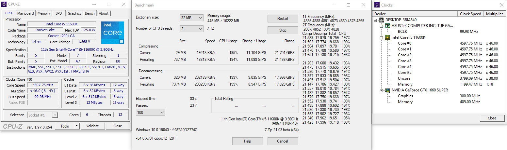507x150 pixels.
Task: Click the Intel Core i5 logo image
Action: tap(112, 33)
